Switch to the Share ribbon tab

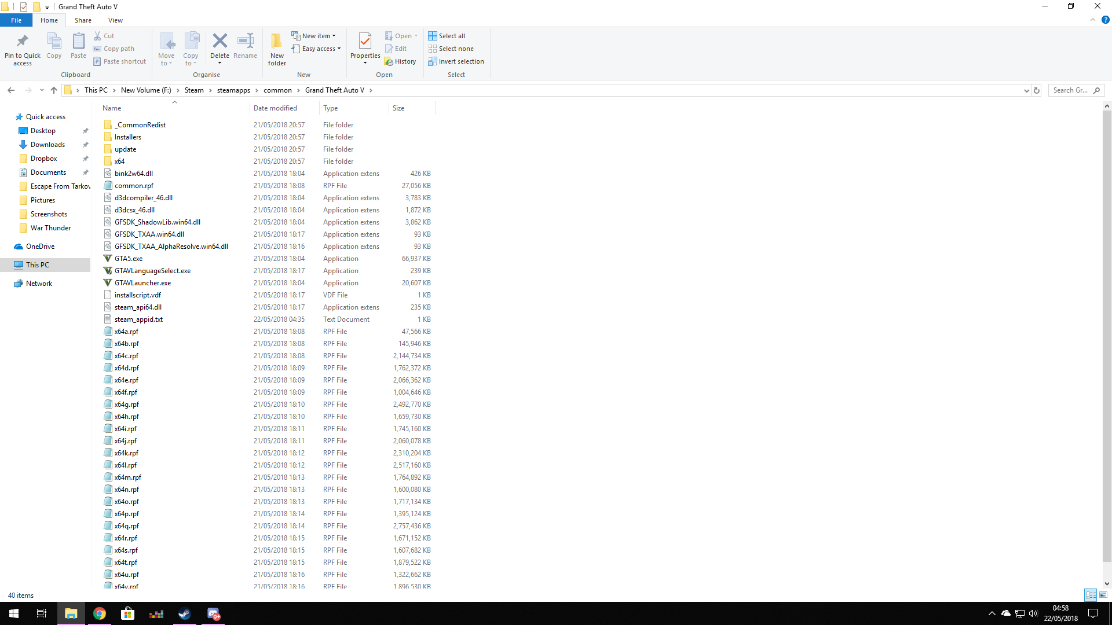click(x=83, y=20)
